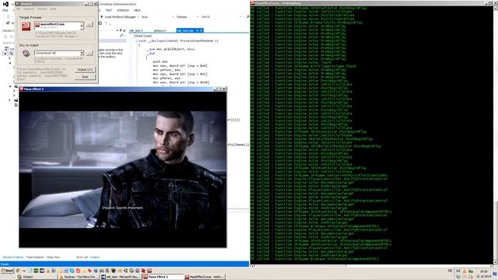Switch to the detours.h editor tab
This screenshot has height=280, width=498.
pyautogui.click(x=160, y=30)
